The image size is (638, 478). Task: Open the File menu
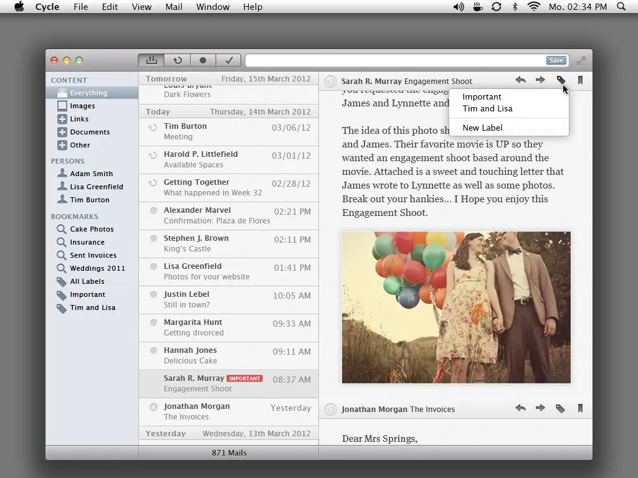tap(80, 7)
